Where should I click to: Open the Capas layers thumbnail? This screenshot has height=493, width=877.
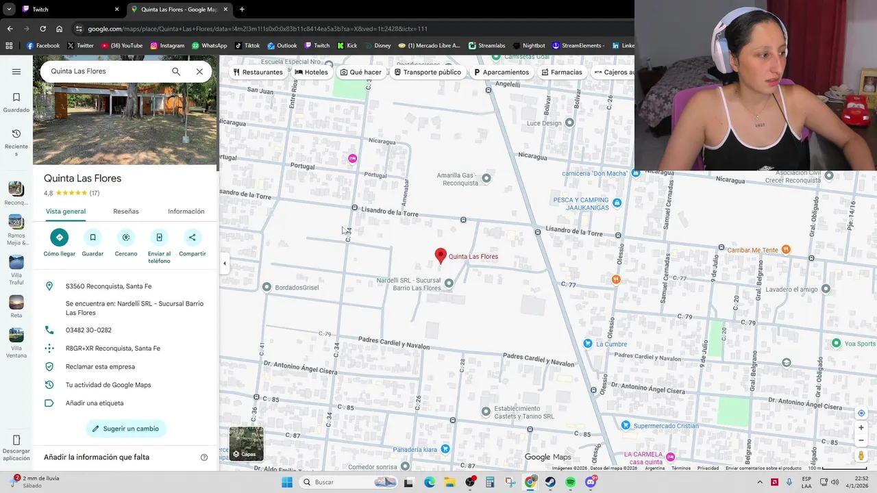tap(247, 444)
